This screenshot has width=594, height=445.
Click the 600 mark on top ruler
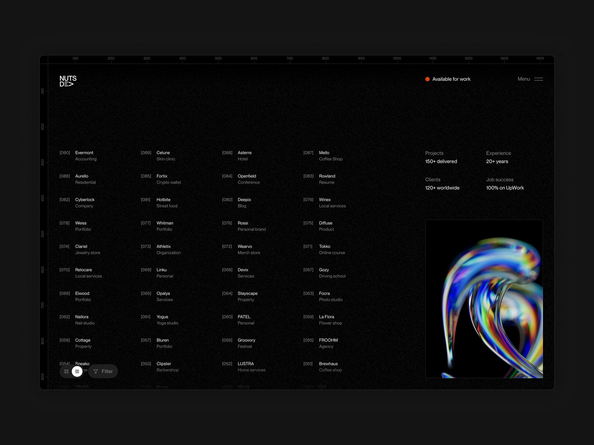pos(254,58)
